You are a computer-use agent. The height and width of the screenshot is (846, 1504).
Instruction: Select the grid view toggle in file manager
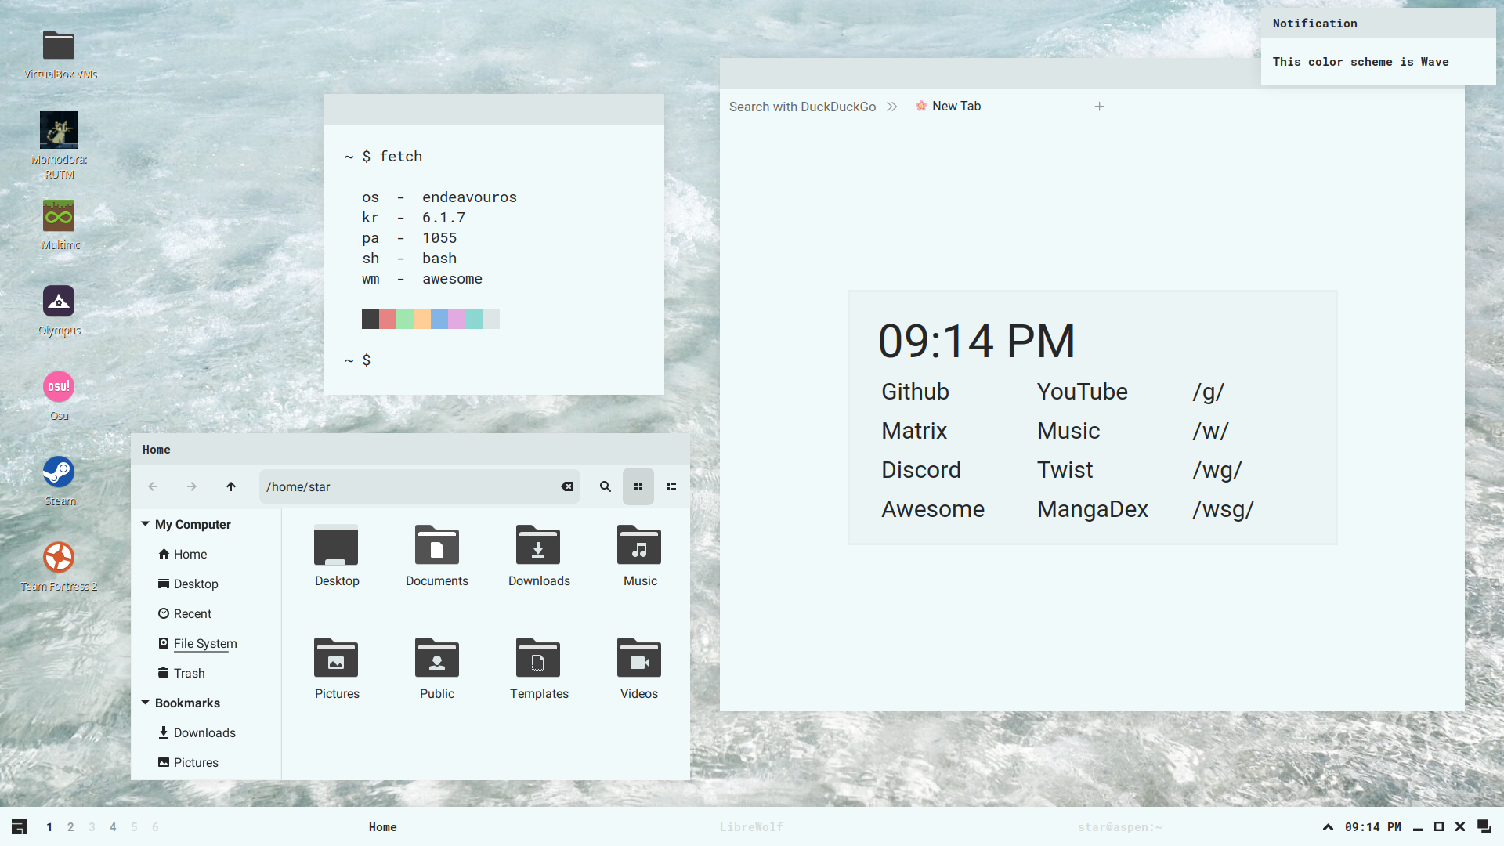point(638,486)
